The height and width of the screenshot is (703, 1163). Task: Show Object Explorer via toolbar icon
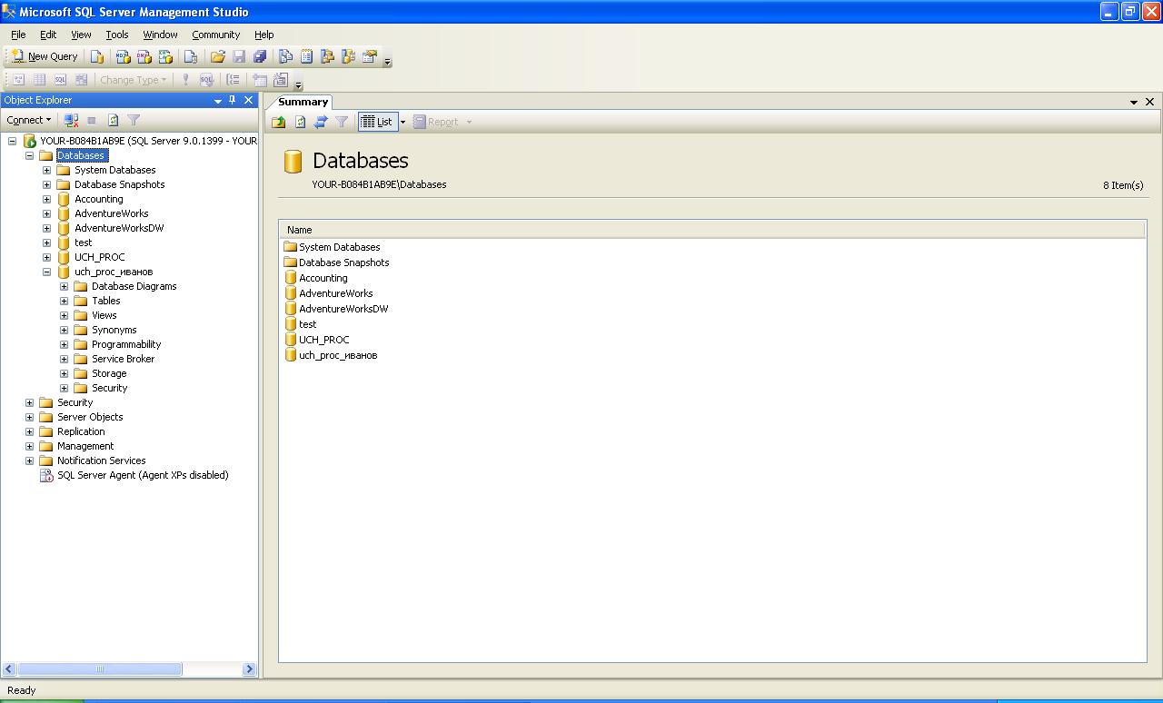pyautogui.click(x=327, y=56)
